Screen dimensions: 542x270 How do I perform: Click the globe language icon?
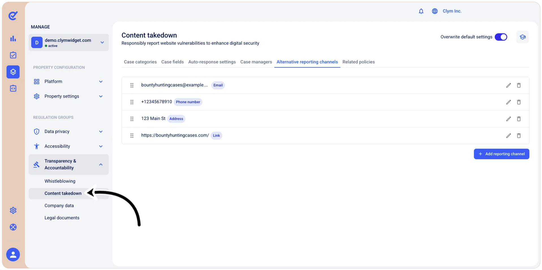[435, 11]
